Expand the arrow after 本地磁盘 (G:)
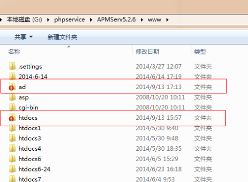 coord(48,20)
